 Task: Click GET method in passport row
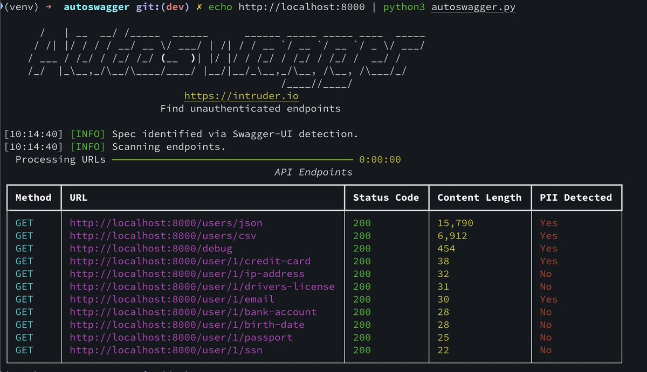[24, 338]
